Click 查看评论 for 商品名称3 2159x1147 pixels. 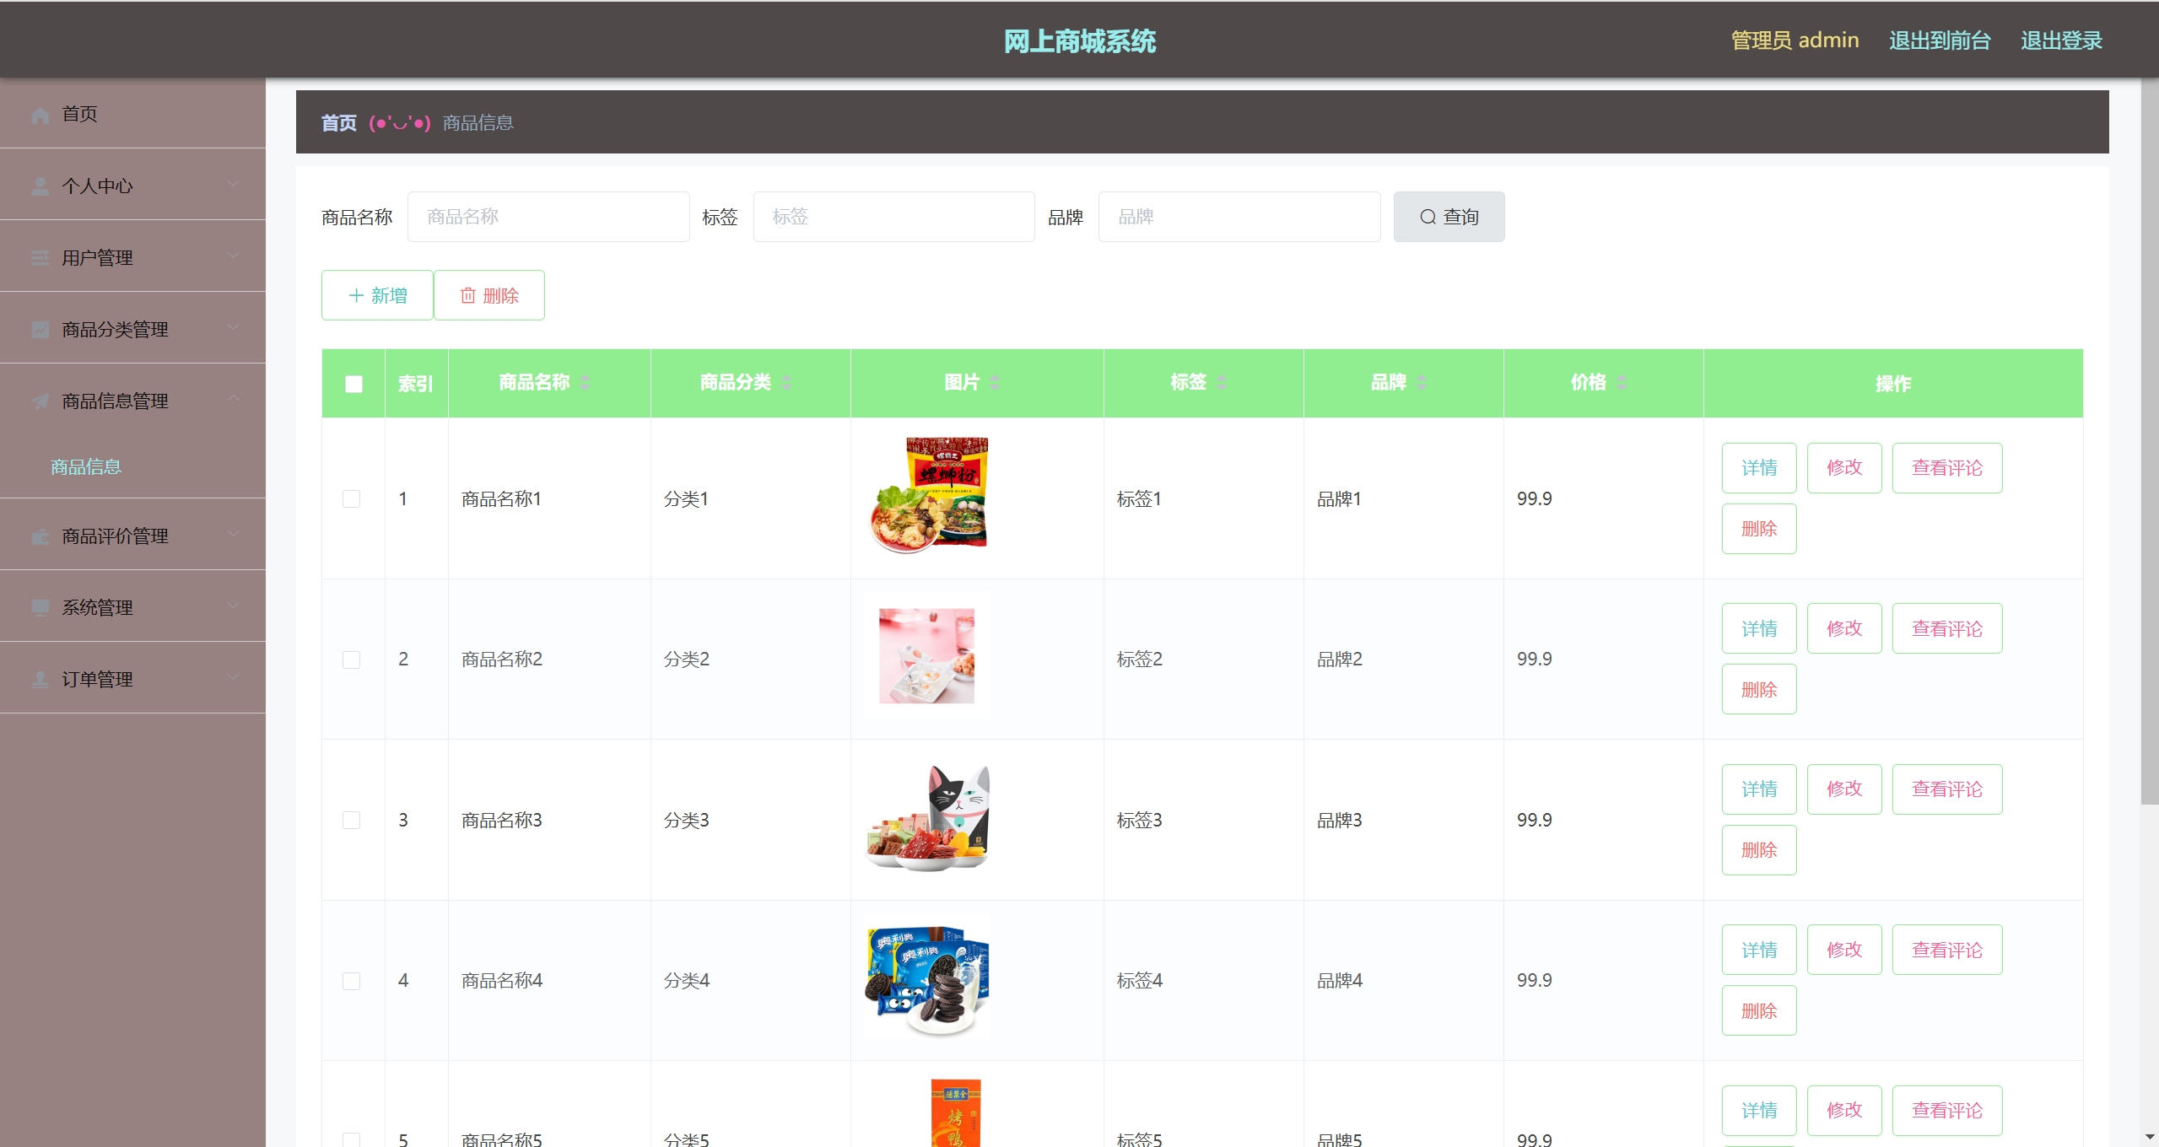click(1947, 789)
